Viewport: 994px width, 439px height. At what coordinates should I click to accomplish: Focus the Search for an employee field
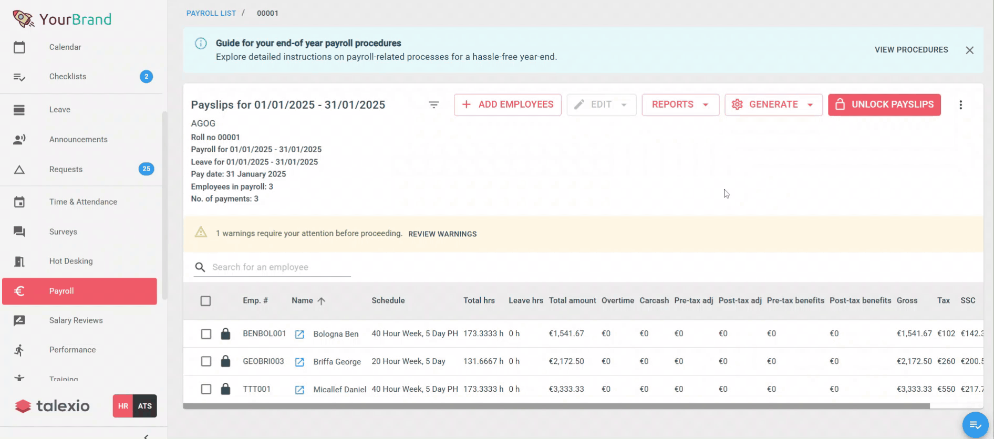(272, 267)
